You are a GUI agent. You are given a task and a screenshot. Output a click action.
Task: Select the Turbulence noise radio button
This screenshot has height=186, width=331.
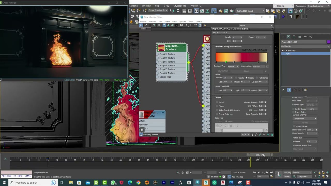(x=257, y=78)
